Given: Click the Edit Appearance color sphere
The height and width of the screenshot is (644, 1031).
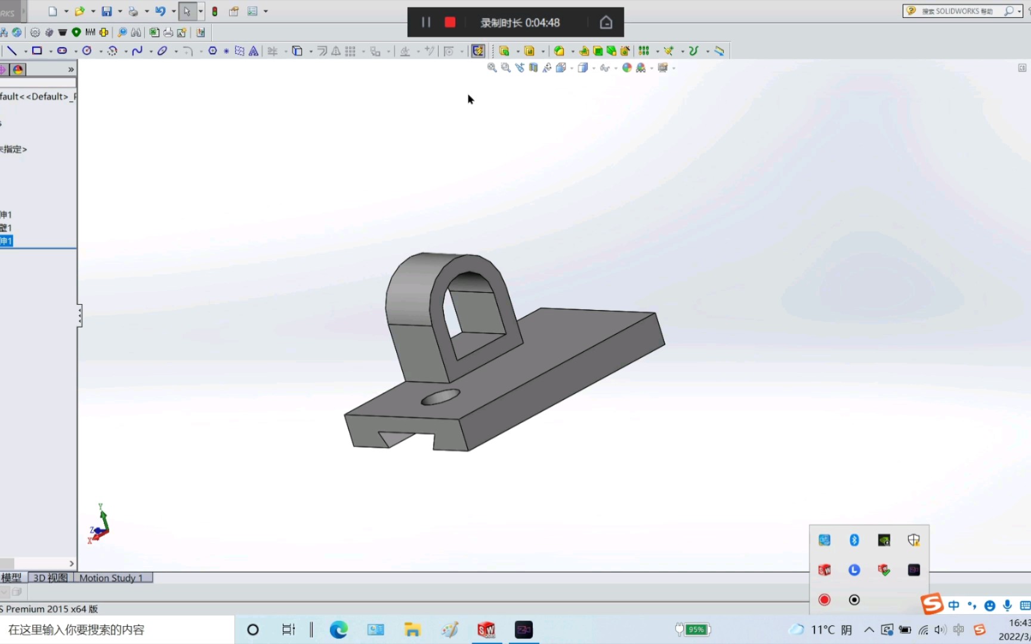Looking at the screenshot, I should pyautogui.click(x=626, y=67).
